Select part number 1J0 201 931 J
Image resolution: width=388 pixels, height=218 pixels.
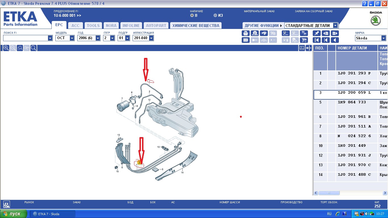[354, 155]
